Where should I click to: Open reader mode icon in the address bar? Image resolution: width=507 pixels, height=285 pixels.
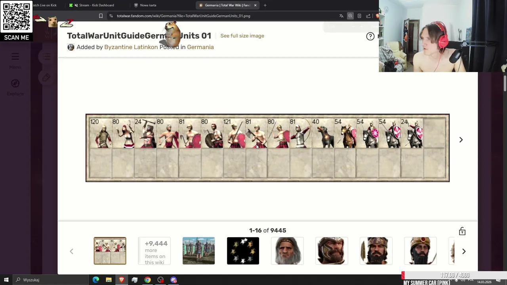pyautogui.click(x=359, y=16)
